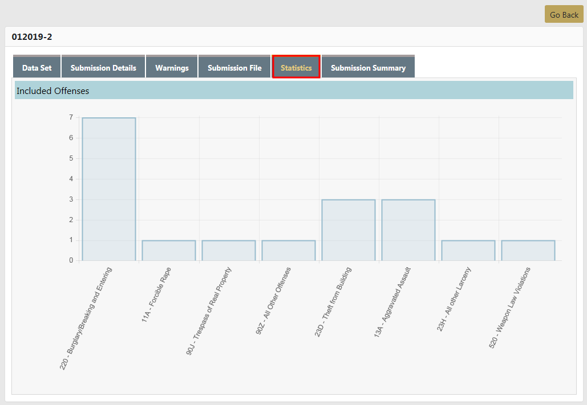This screenshot has width=587, height=405.
Task: Click the Go Back button
Action: tap(564, 15)
